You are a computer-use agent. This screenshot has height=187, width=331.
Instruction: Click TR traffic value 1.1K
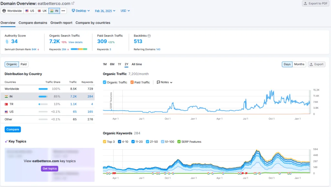pyautogui.click(x=73, y=104)
